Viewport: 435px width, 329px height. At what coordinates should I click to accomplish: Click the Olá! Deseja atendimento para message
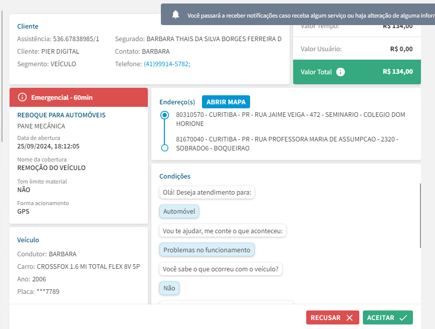[x=207, y=193]
